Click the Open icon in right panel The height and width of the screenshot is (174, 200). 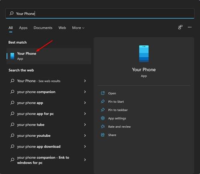pos(102,93)
